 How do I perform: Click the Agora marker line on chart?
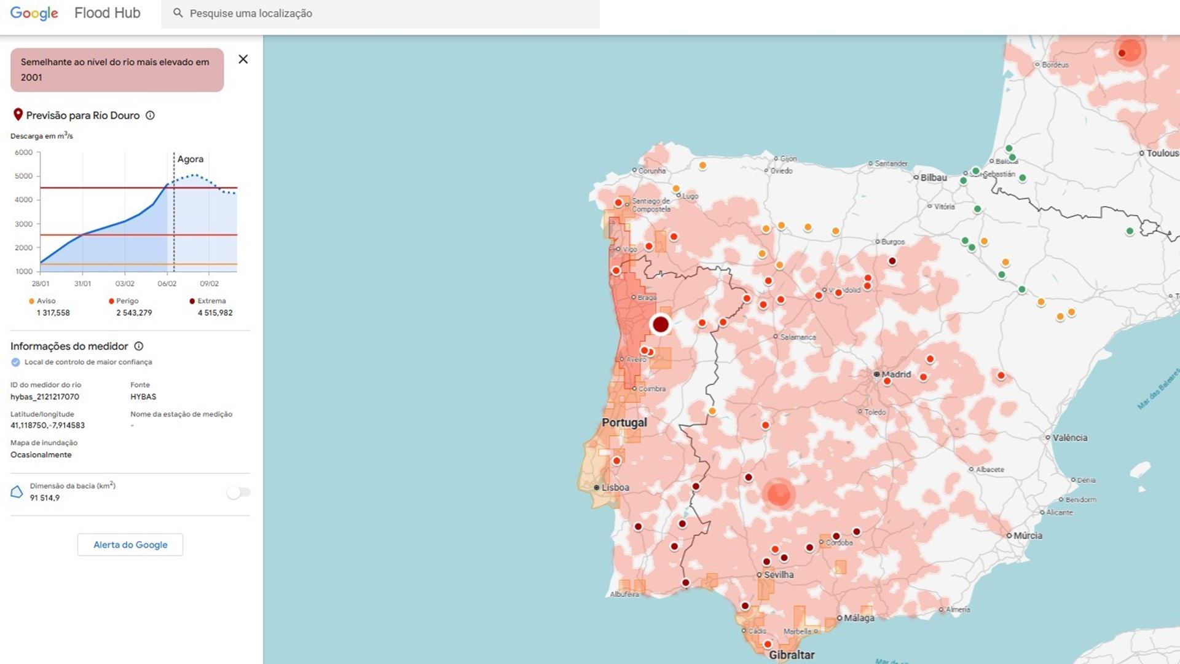174,212
